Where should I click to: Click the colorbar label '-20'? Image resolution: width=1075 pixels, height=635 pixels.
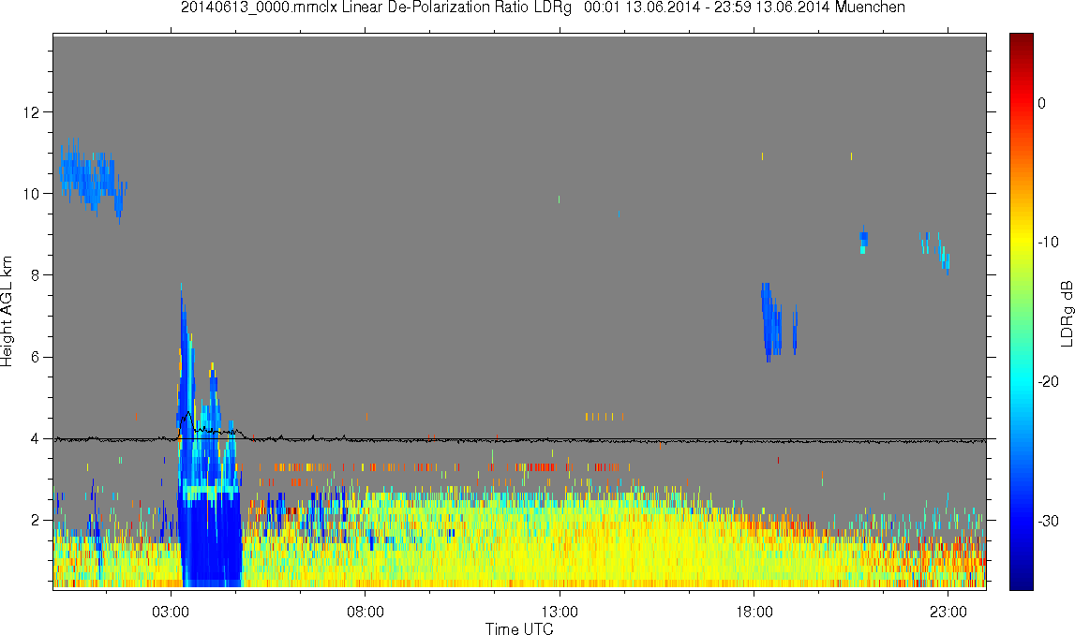(x=1048, y=381)
